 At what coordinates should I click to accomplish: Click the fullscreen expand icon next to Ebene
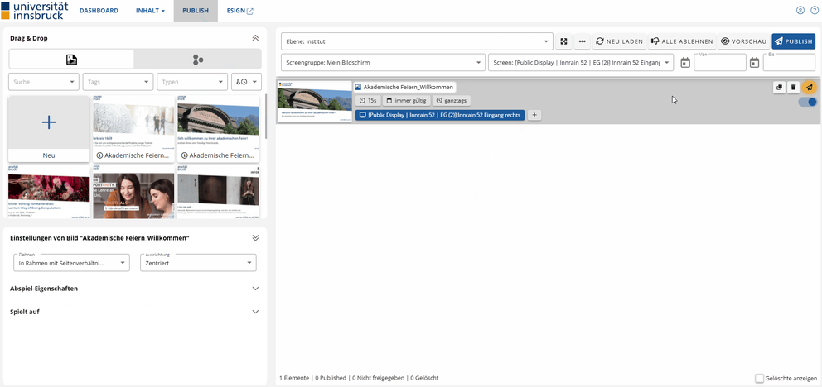coord(563,41)
